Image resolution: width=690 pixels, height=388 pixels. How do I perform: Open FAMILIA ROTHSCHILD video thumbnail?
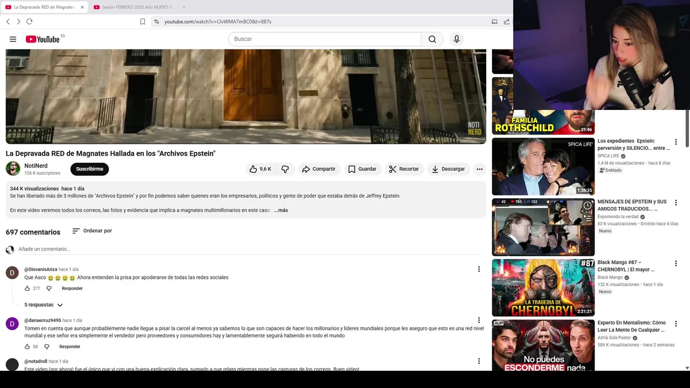(543, 106)
